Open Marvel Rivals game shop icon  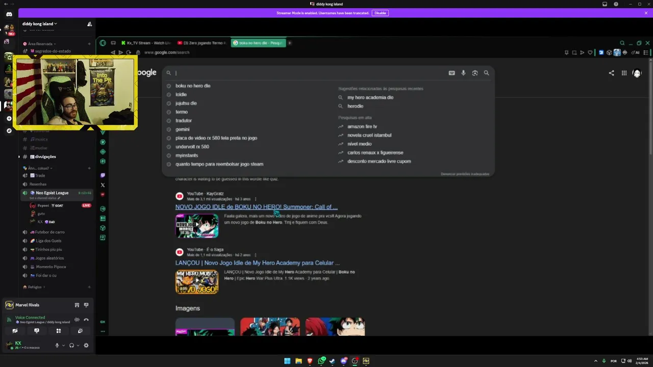pyautogui.click(x=77, y=305)
